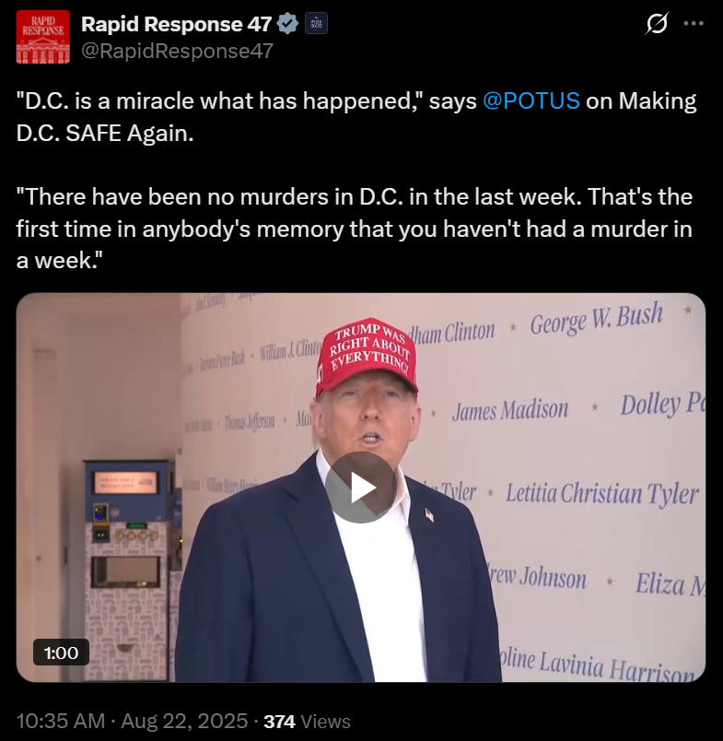View the 374 Views count
The width and height of the screenshot is (723, 741).
307,722
